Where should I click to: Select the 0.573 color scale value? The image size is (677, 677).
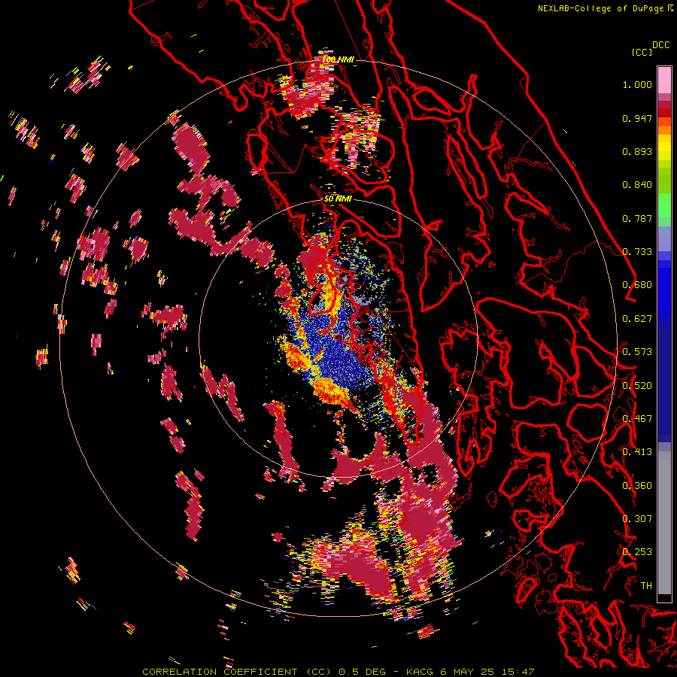click(637, 352)
